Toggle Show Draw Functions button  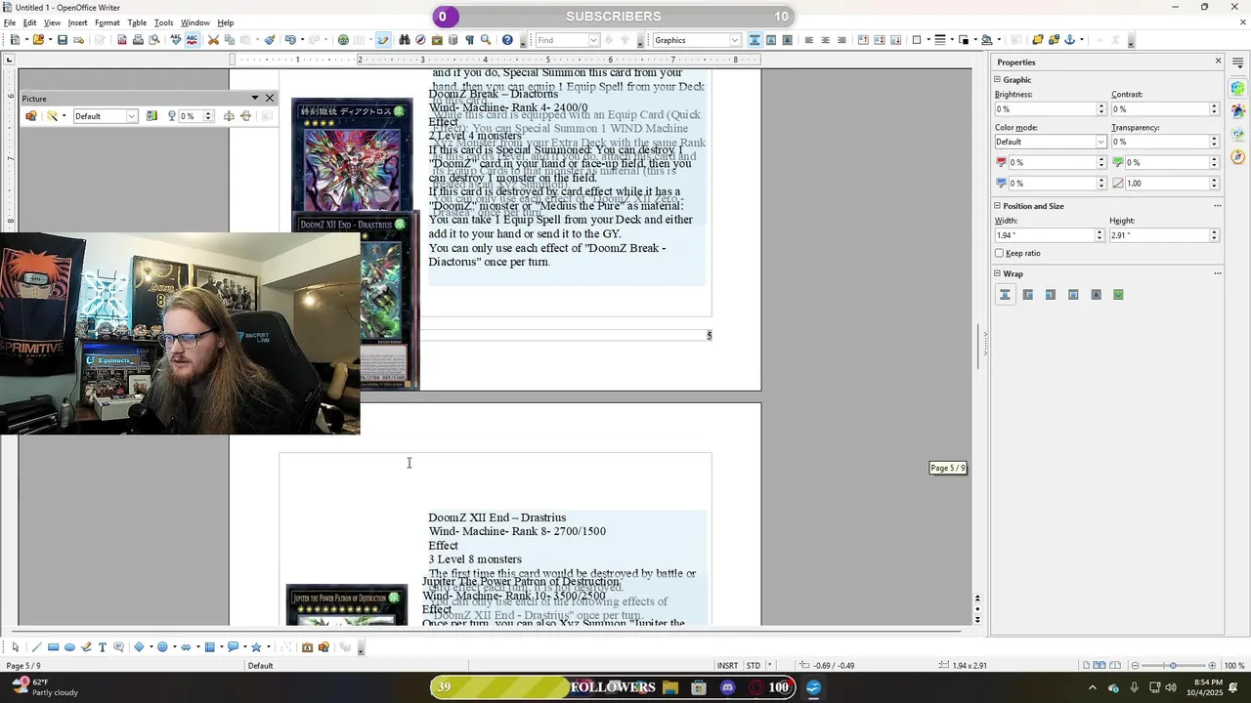click(x=383, y=40)
